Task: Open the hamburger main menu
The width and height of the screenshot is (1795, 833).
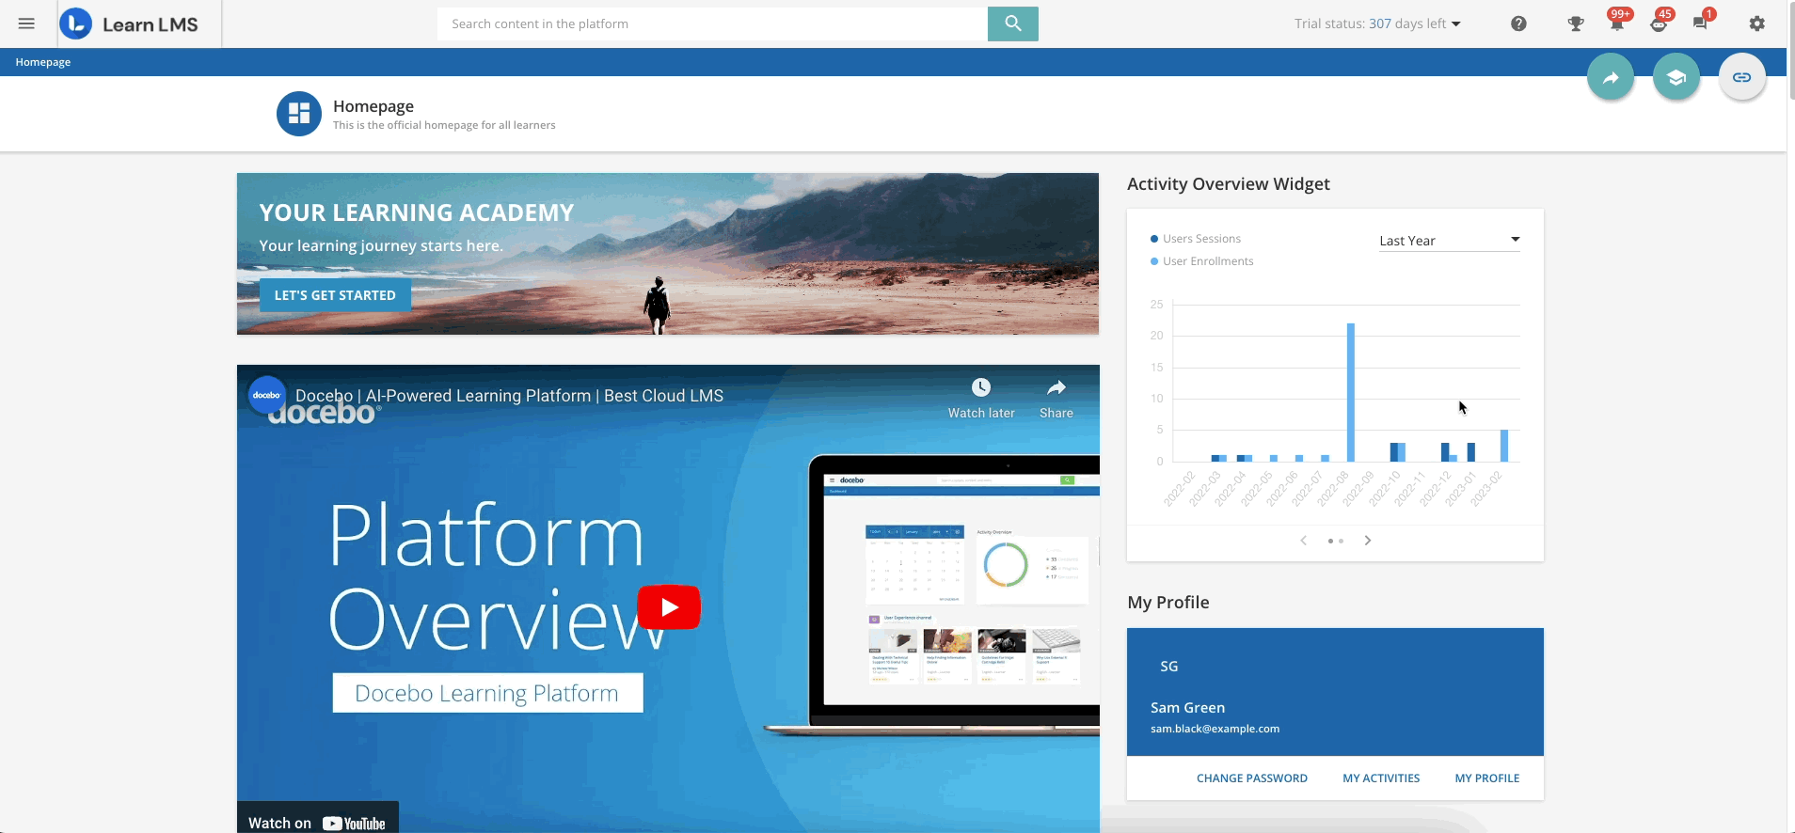Action: pos(26,24)
